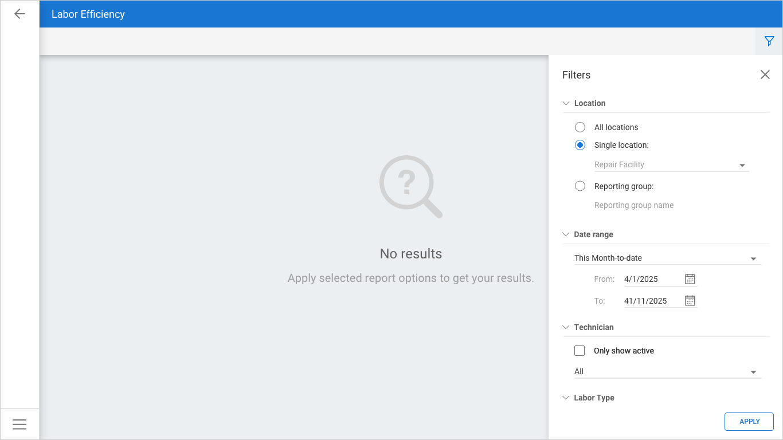Collapse the Date range section

coord(566,235)
